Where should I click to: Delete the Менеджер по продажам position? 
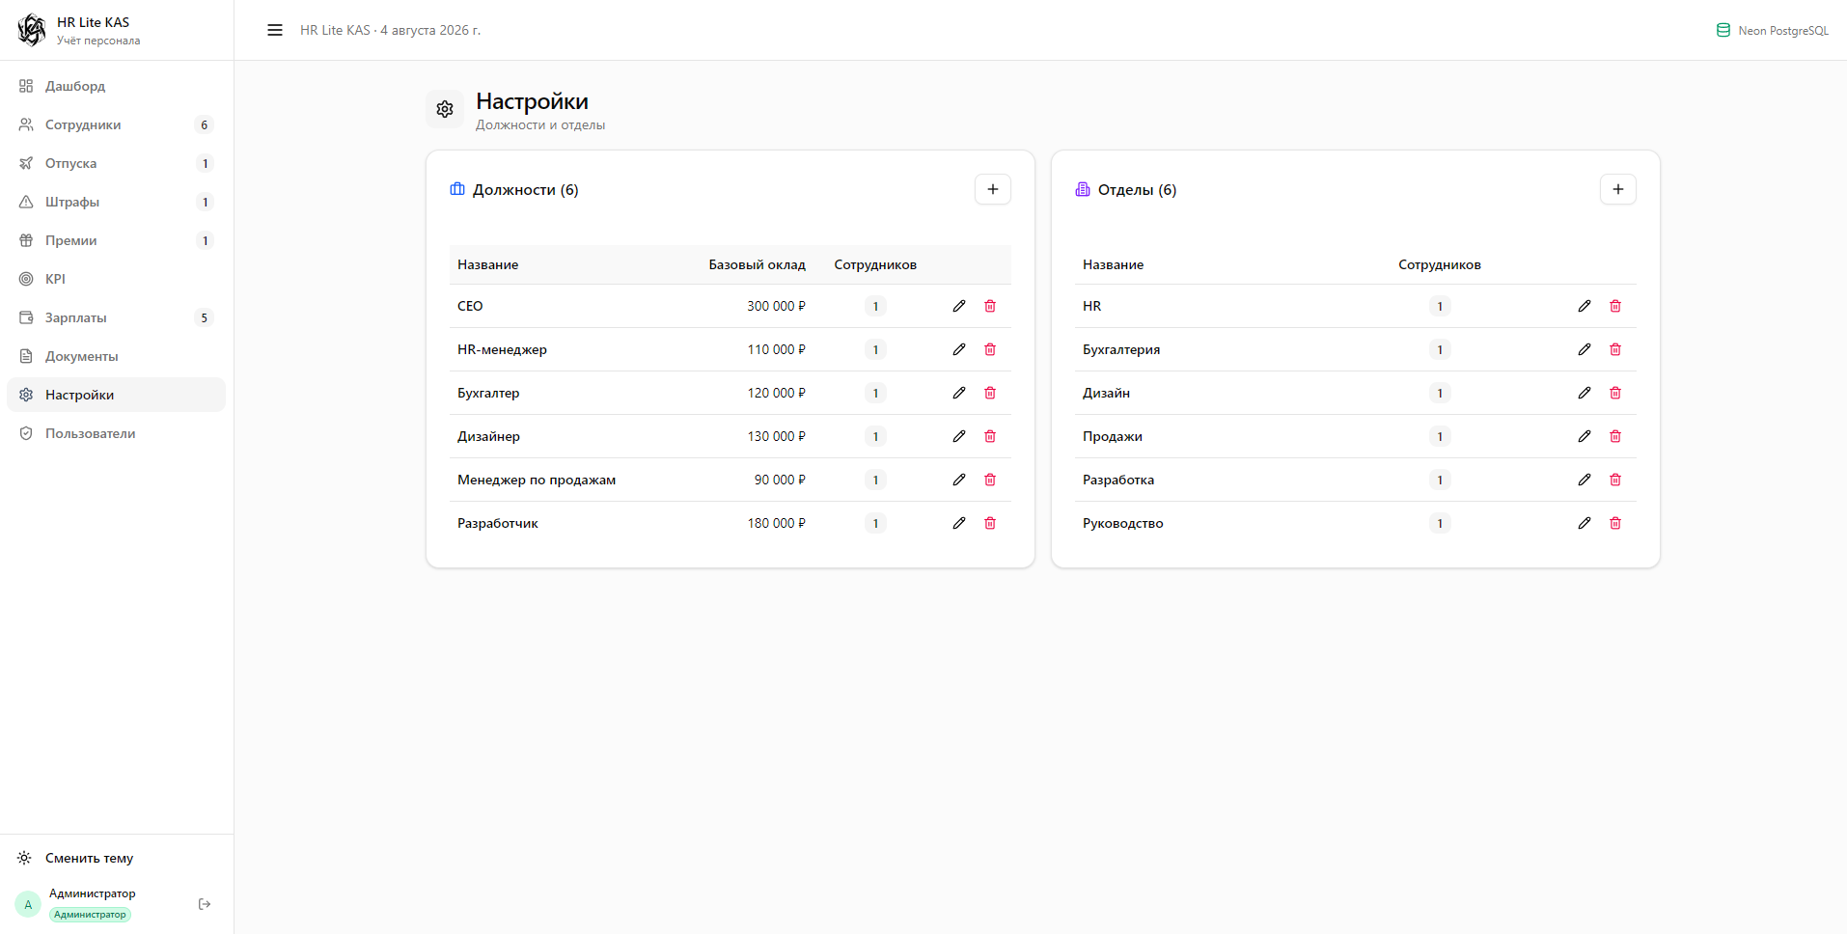point(990,480)
